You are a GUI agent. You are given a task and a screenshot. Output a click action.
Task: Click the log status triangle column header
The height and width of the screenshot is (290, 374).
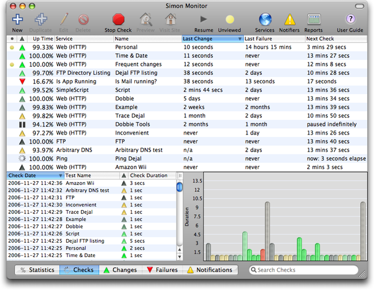[x=124, y=175]
